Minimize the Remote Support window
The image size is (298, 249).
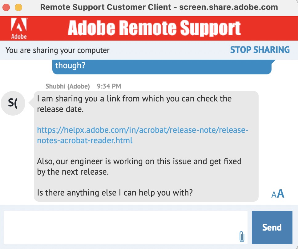coord(18,7)
